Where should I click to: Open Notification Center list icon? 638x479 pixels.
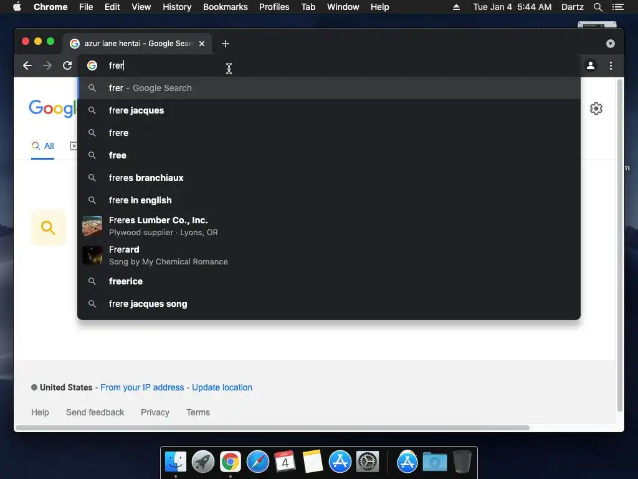pos(617,7)
